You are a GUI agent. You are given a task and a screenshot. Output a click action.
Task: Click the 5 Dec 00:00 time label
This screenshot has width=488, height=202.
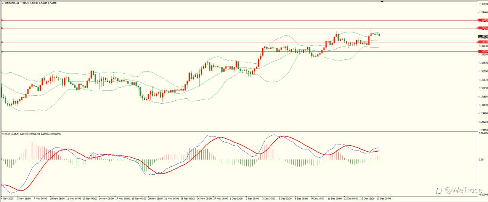pyautogui.click(x=285, y=199)
